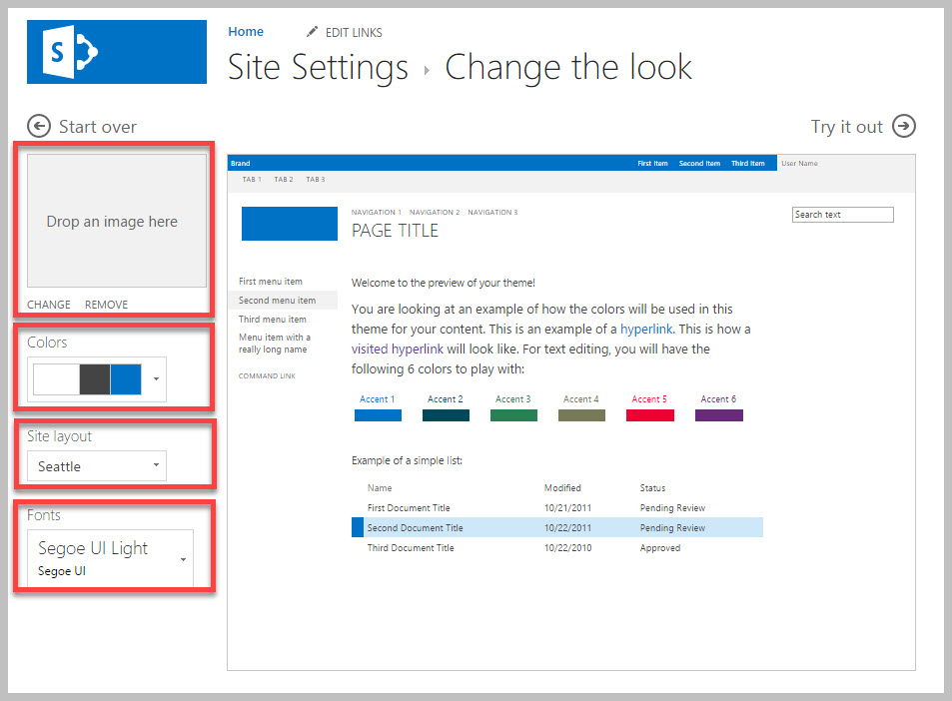Click the Try it out arrow icon
This screenshot has width=952, height=701.
(x=903, y=127)
